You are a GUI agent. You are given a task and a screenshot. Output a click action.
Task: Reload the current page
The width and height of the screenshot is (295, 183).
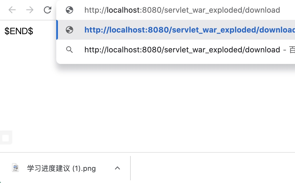click(x=47, y=10)
